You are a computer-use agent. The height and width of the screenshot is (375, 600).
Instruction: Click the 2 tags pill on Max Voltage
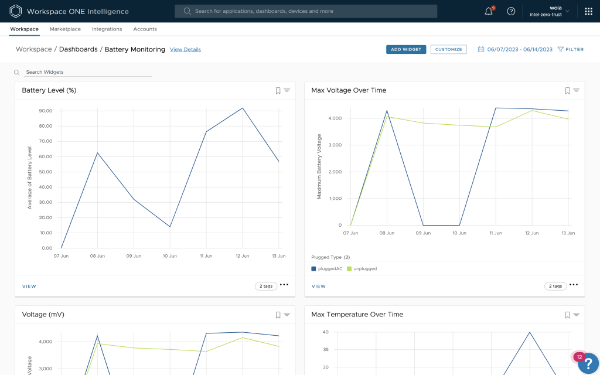555,286
